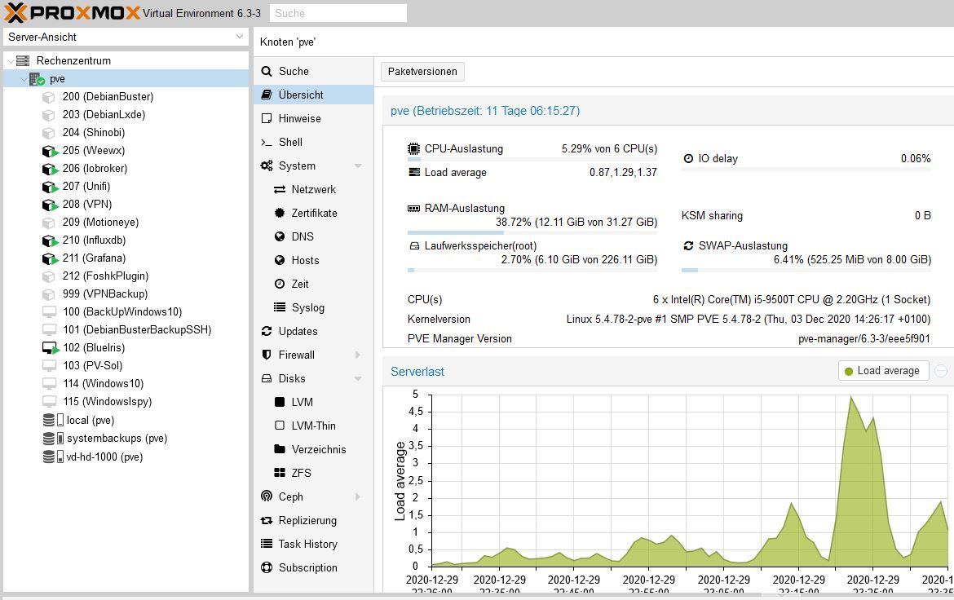Click the Kernelversion value text
Image resolution: width=954 pixels, height=600 pixels.
[x=749, y=319]
